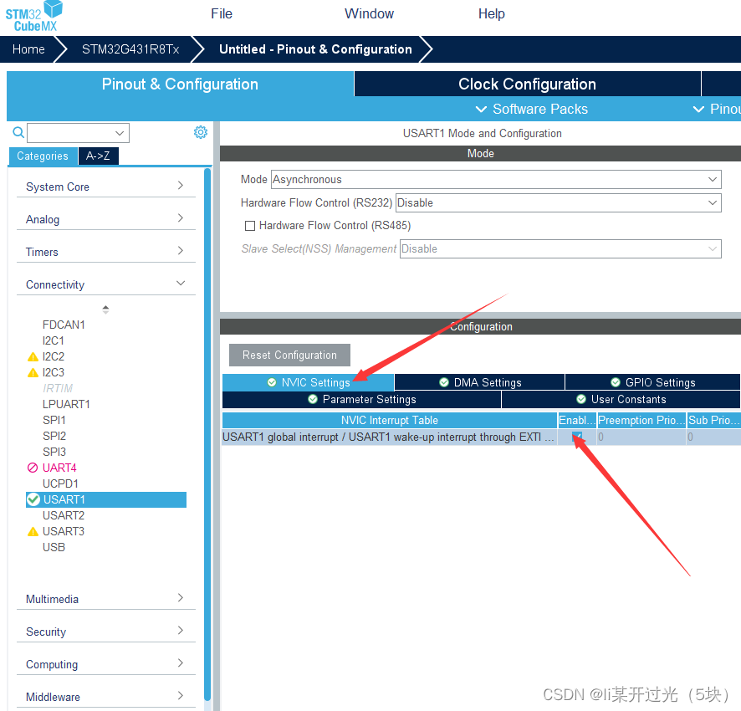
Task: Toggle USART1 global interrupt enabled checkbox
Action: 576,437
